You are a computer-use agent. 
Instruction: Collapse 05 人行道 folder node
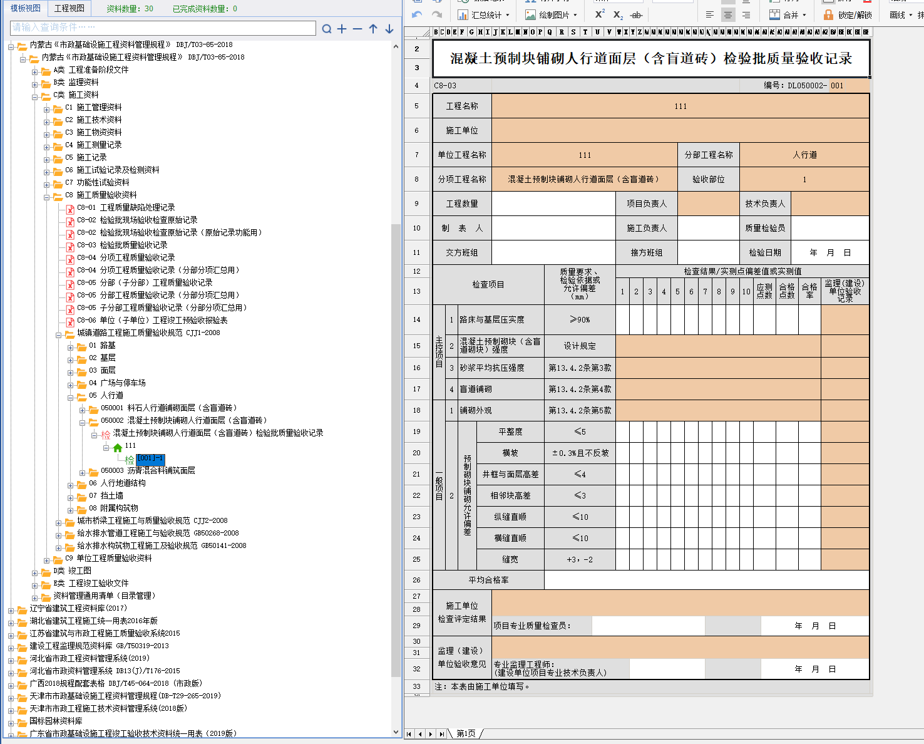click(x=71, y=397)
